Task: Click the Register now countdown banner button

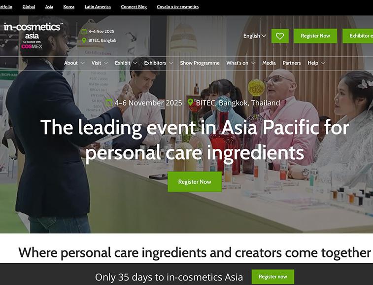Action: pos(273,277)
